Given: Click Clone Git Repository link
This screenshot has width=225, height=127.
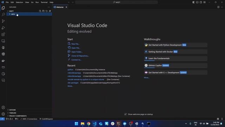Looking at the screenshot, I should [x=80, y=56].
